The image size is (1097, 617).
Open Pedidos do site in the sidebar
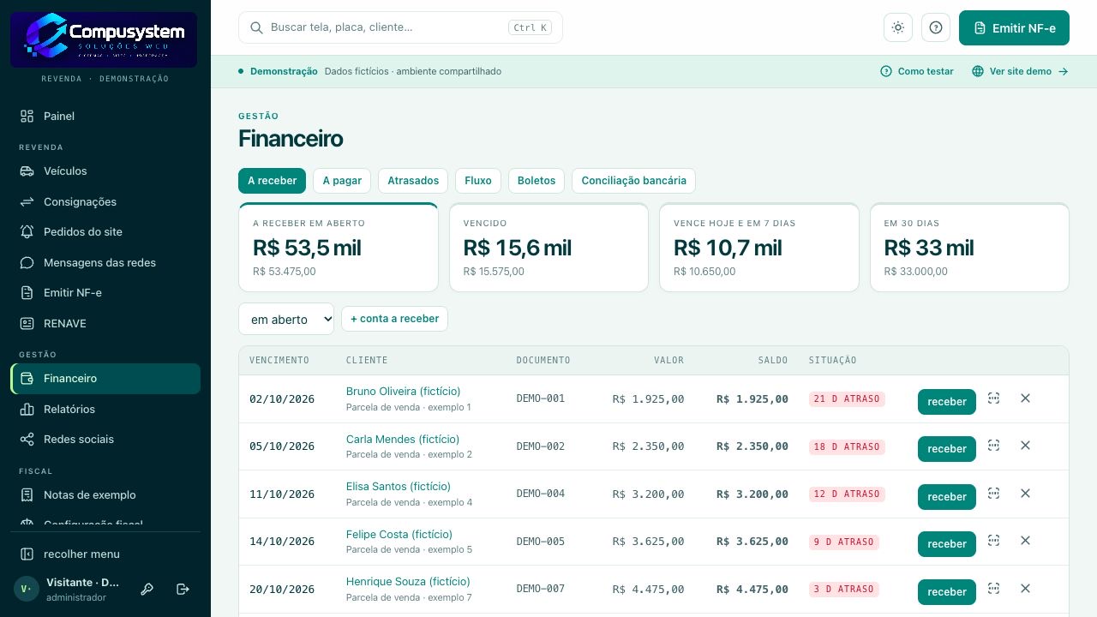click(x=105, y=231)
